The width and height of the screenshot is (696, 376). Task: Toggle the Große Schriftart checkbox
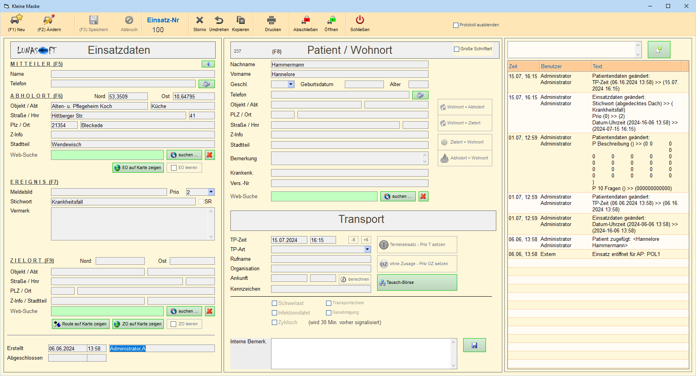click(x=456, y=49)
